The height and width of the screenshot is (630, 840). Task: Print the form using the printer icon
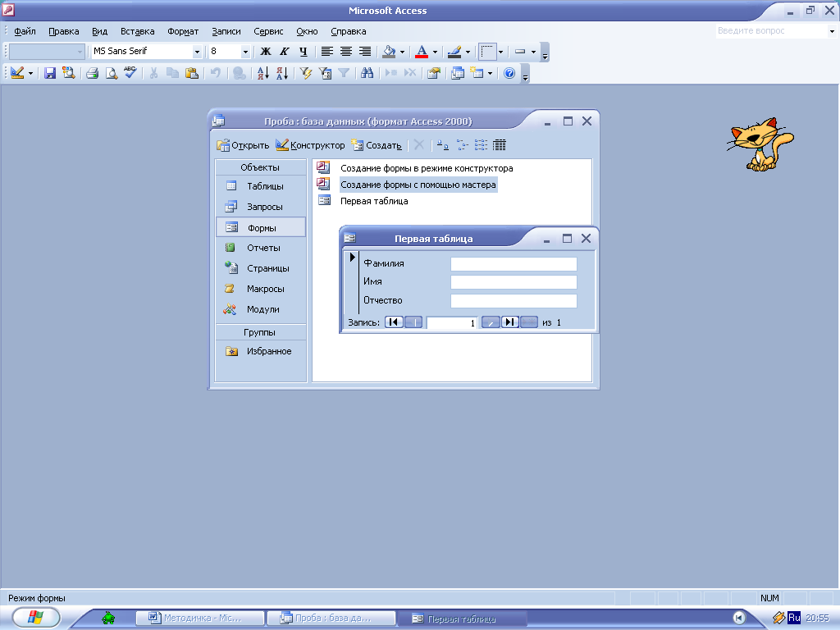(92, 73)
